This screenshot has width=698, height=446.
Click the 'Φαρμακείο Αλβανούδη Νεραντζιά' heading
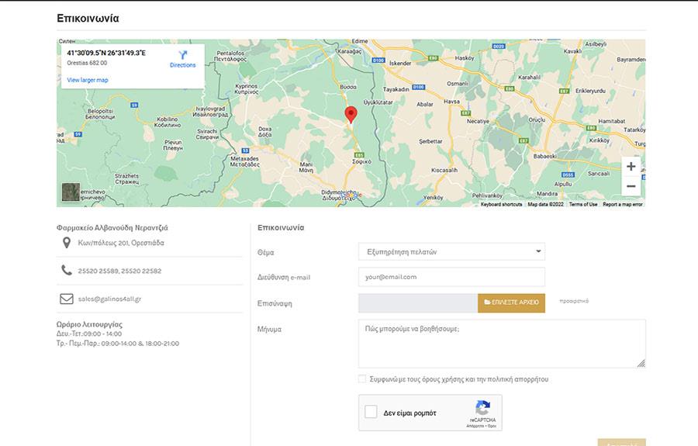tap(112, 227)
